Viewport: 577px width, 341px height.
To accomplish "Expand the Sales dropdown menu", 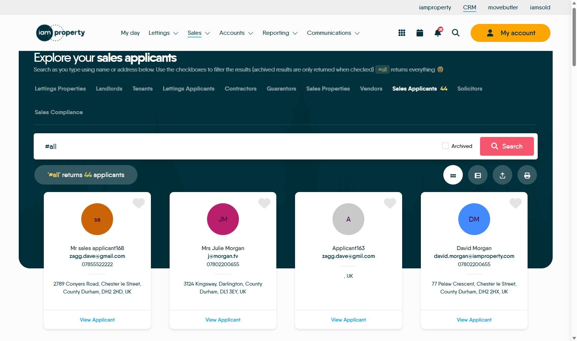I will click(199, 33).
